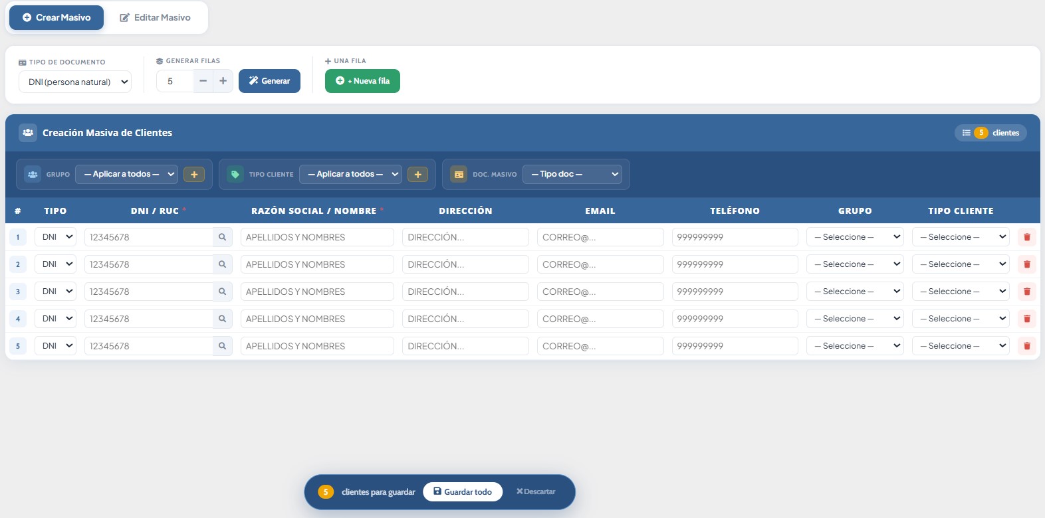Click the Guardar todo button
This screenshot has height=518, width=1045.
(463, 492)
